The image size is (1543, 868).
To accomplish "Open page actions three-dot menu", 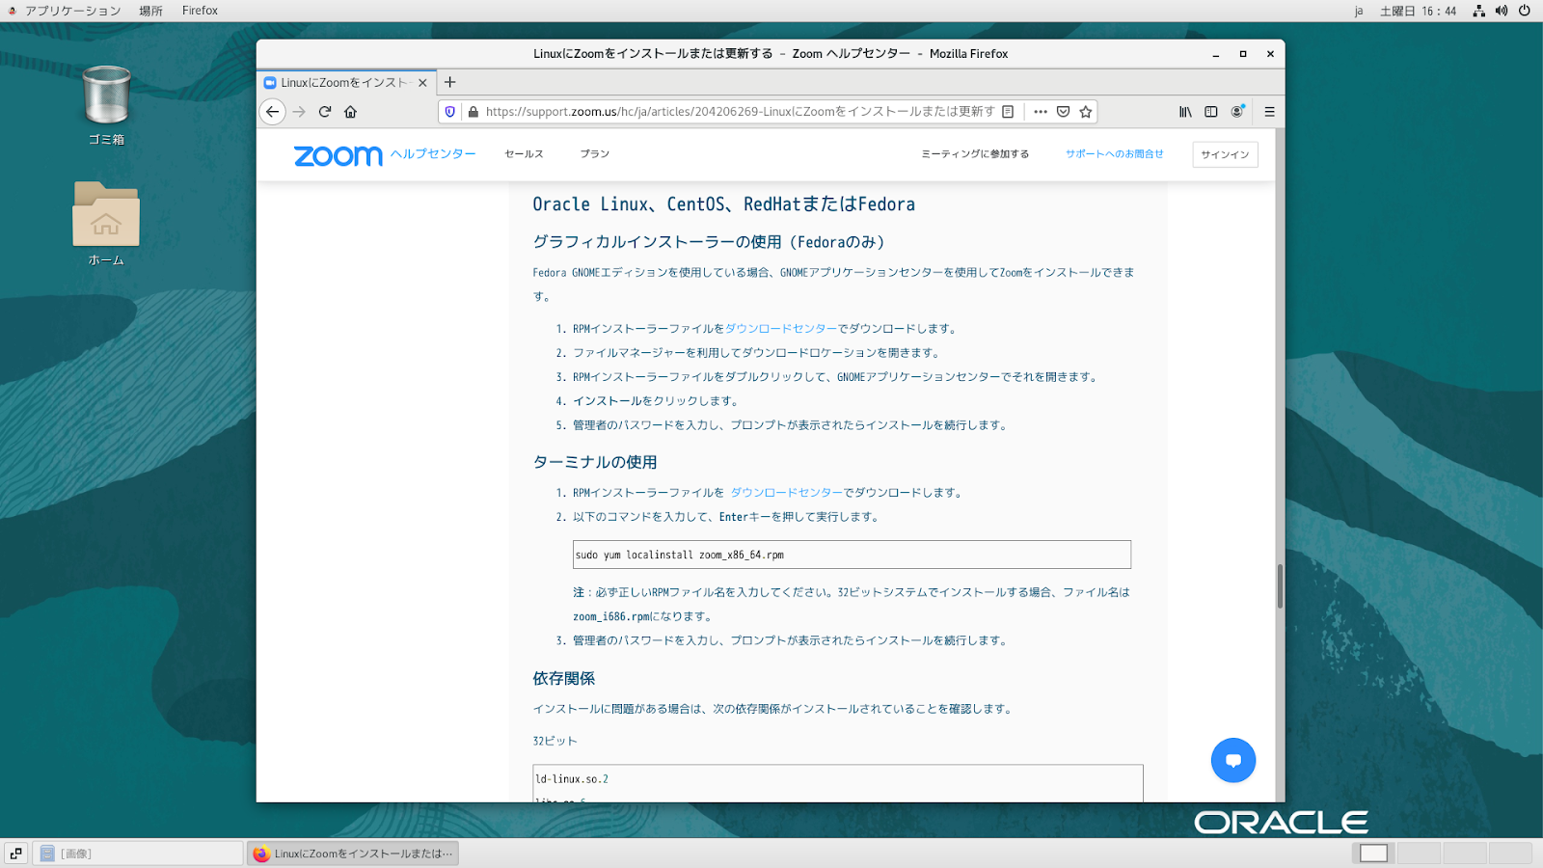I will click(1041, 112).
